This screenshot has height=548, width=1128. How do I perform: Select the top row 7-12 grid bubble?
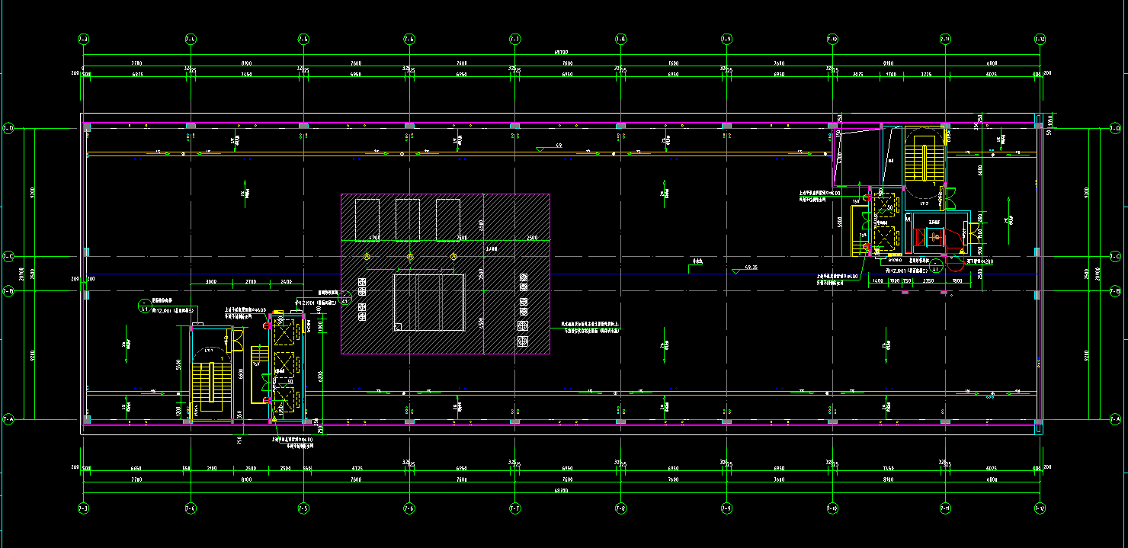[x=1040, y=39]
